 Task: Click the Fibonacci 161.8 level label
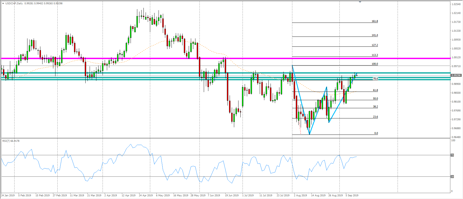coord(375,21)
